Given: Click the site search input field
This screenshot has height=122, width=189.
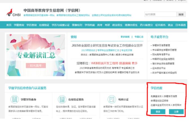Looking at the screenshot, I should pyautogui.click(x=160, y=14).
